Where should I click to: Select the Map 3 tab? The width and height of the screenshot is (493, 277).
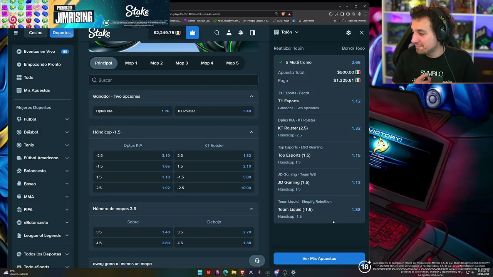click(x=182, y=63)
